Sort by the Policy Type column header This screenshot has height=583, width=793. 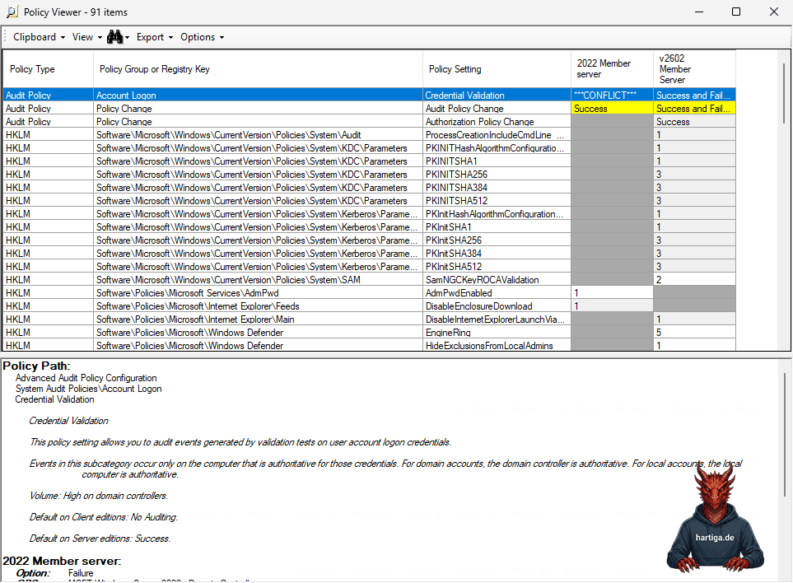point(48,69)
